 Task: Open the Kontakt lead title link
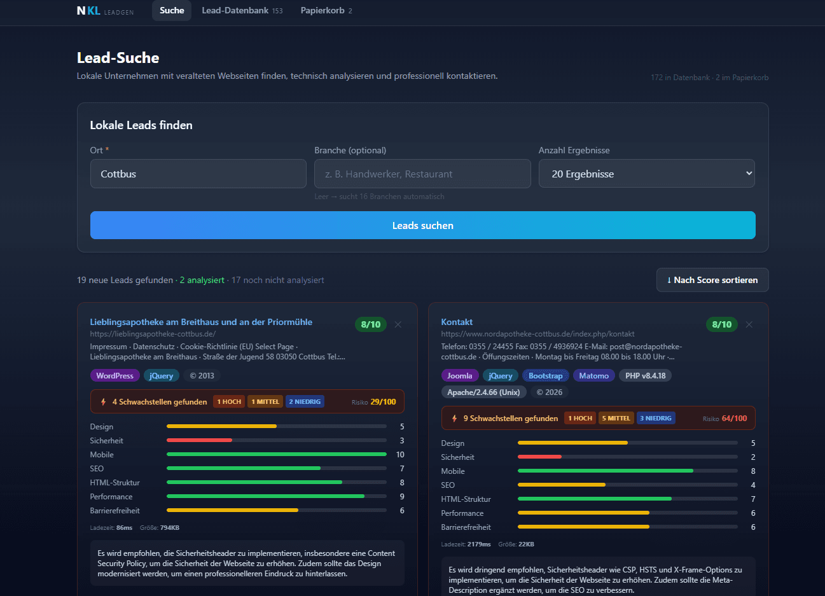(457, 322)
